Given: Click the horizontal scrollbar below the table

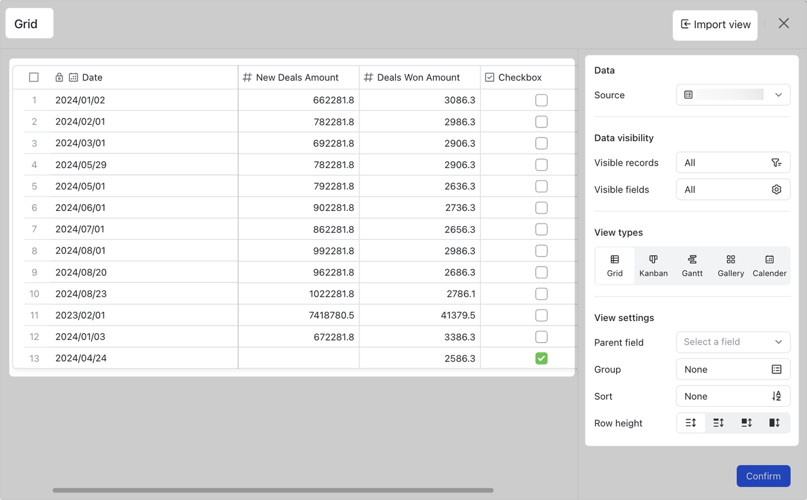Looking at the screenshot, I should click(273, 490).
